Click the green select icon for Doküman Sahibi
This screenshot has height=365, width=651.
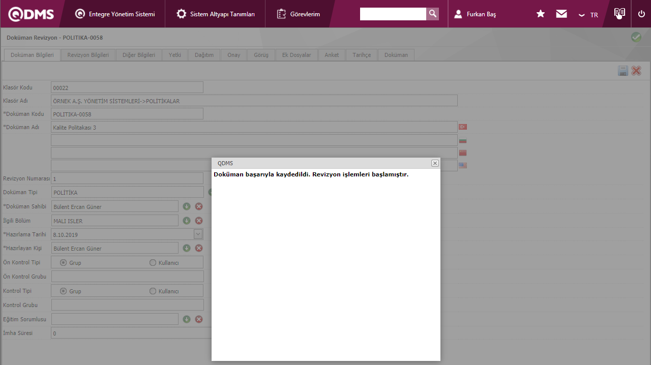(x=187, y=206)
